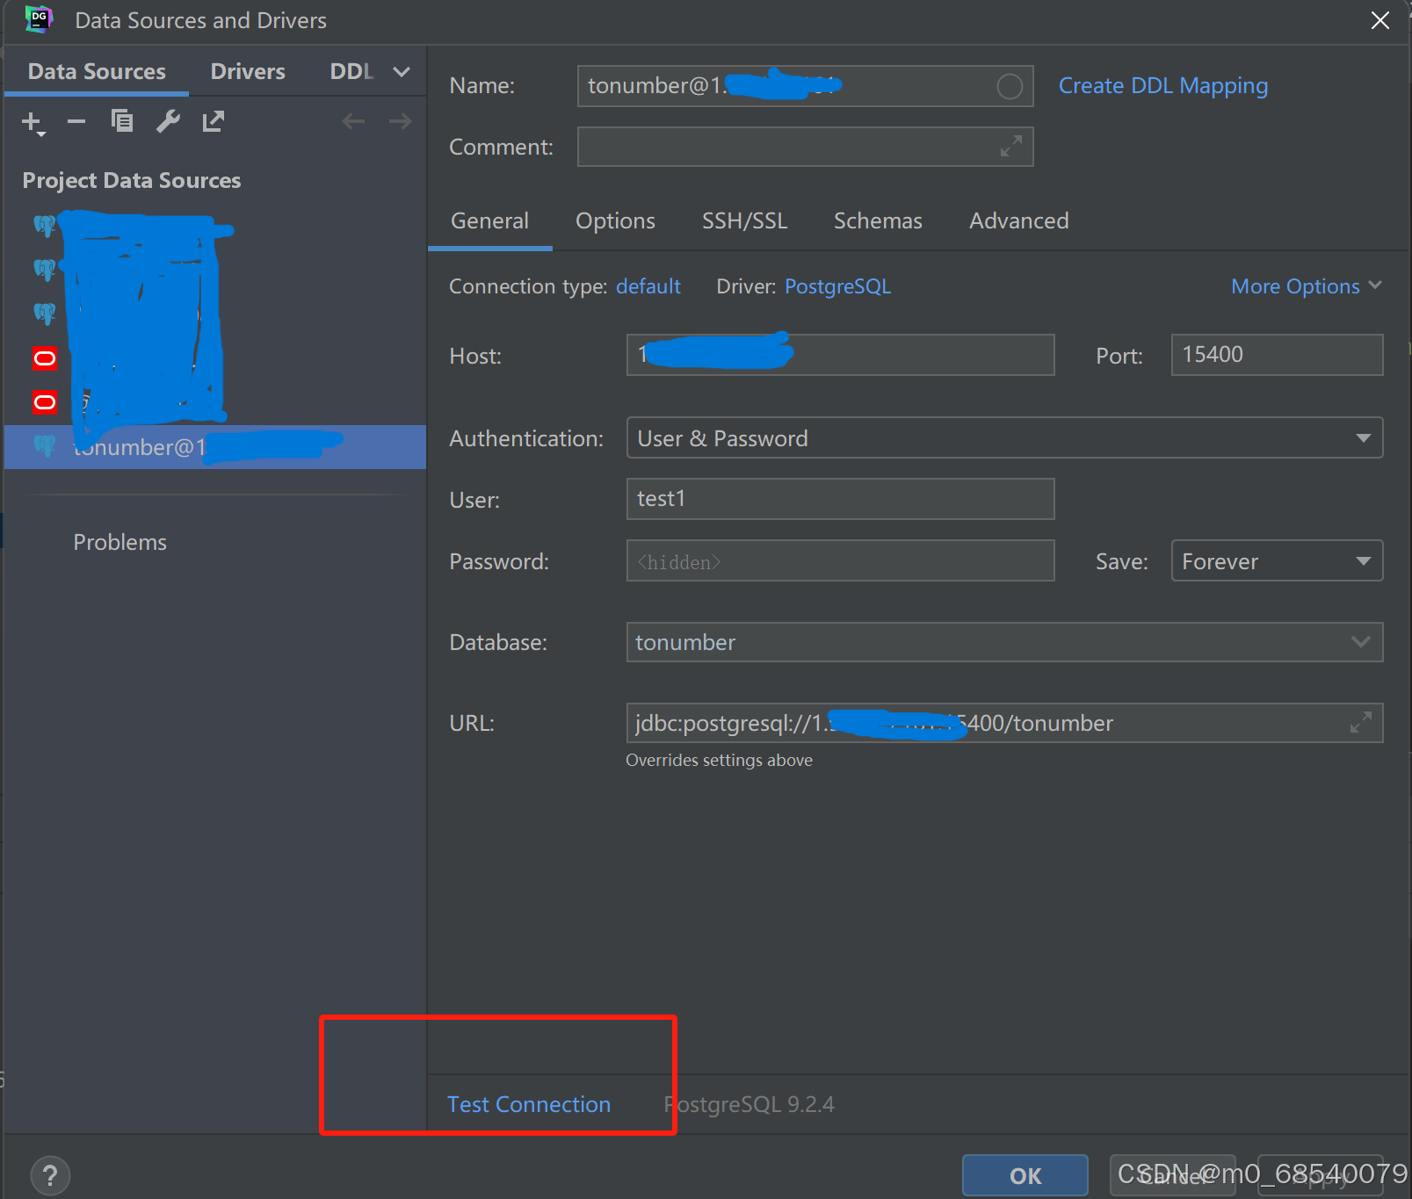Open the Schemas tab
This screenshot has width=1412, height=1199.
pos(878,220)
